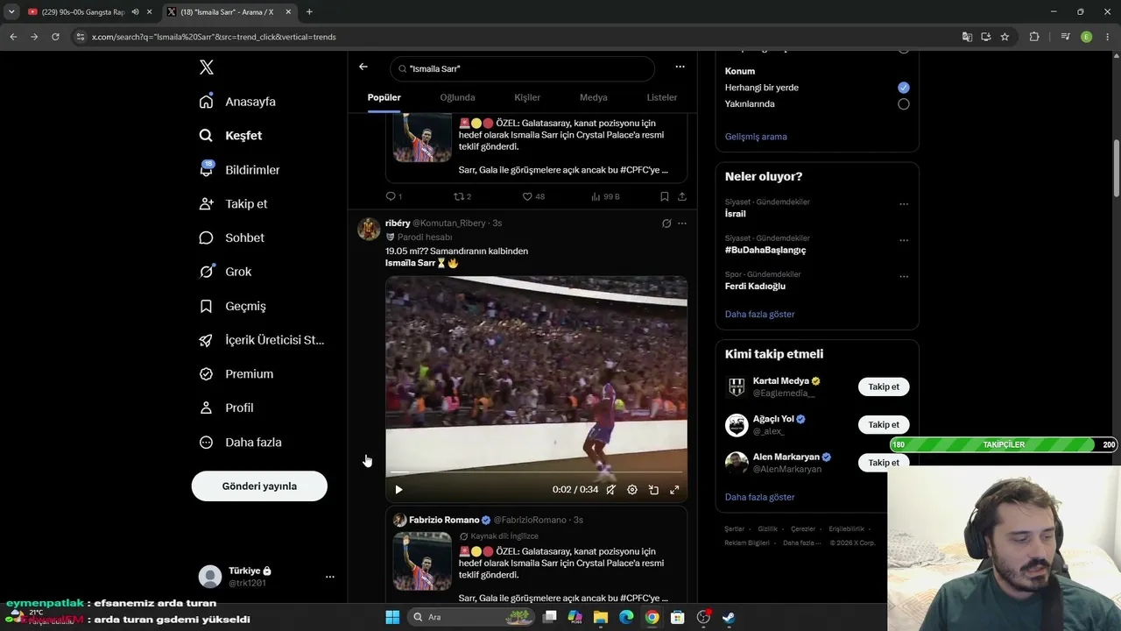This screenshot has height=631, width=1121.
Task: Switch to Kişiler tab
Action: tap(527, 97)
